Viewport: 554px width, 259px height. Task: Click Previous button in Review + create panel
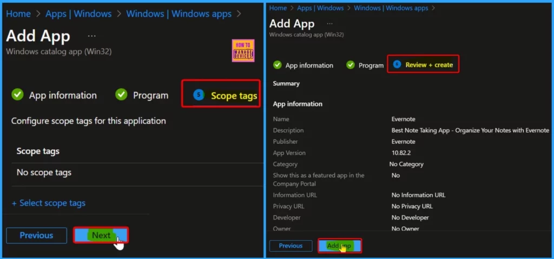point(291,245)
